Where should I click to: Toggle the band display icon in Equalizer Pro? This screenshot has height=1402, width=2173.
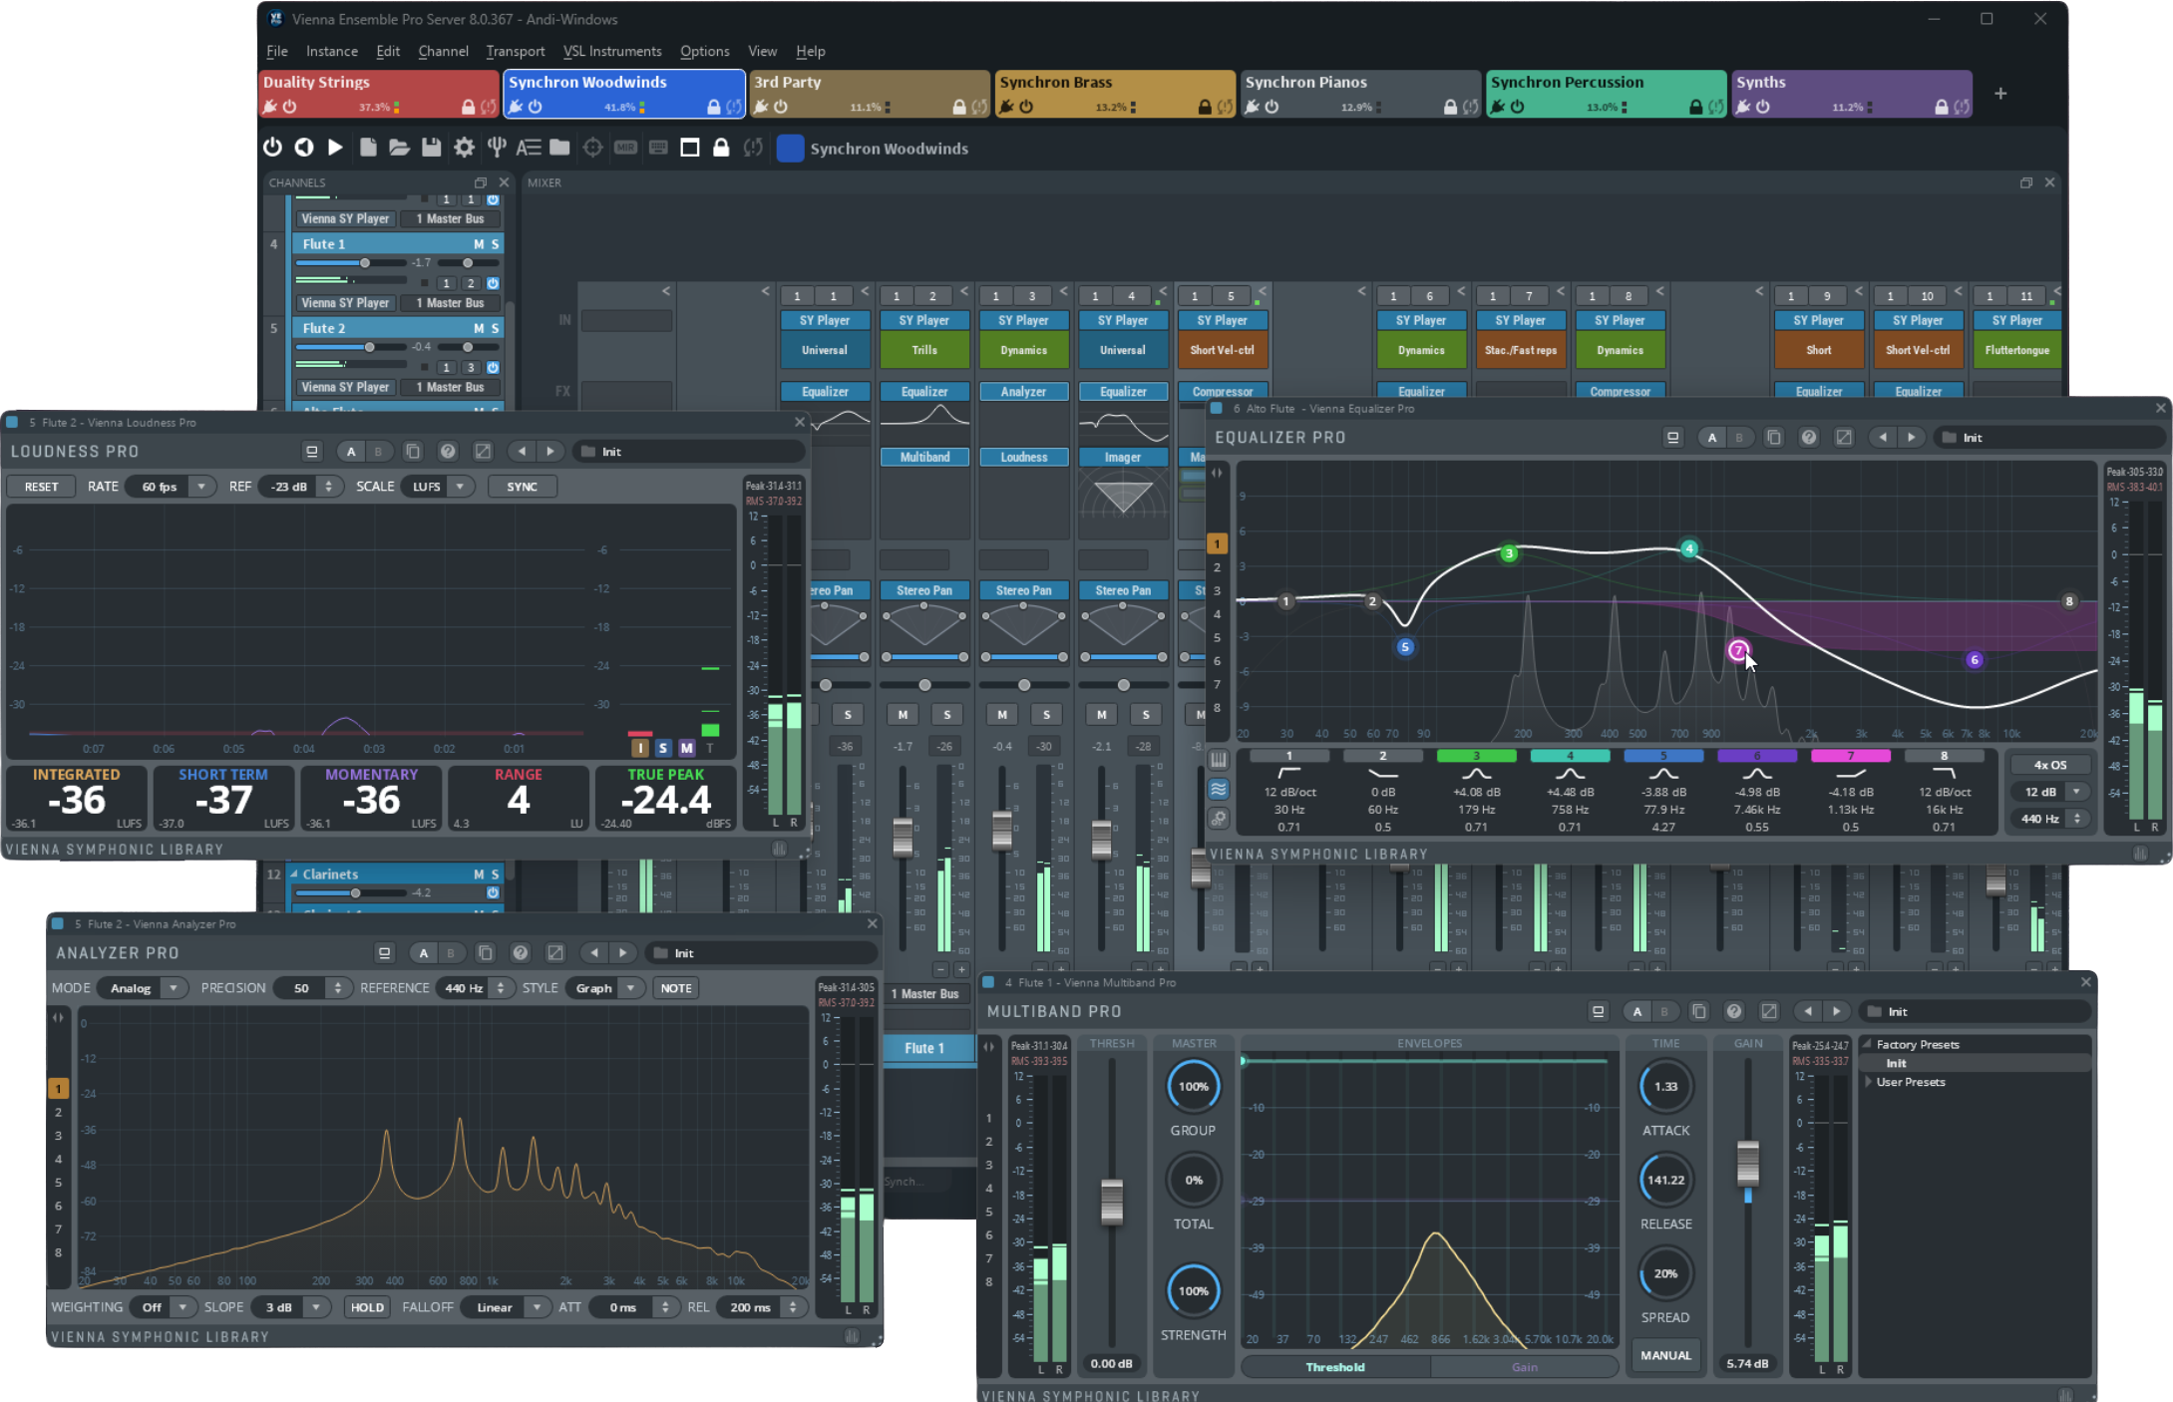[x=1219, y=789]
